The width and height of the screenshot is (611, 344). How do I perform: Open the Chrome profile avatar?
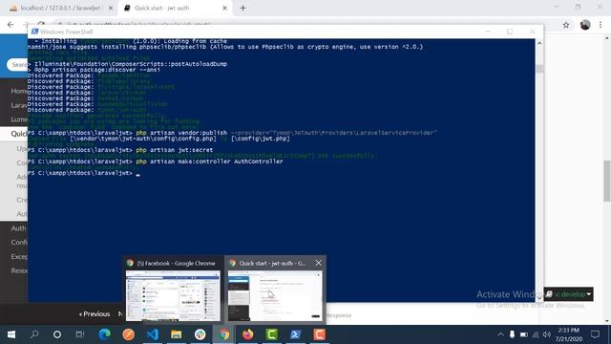(585, 25)
